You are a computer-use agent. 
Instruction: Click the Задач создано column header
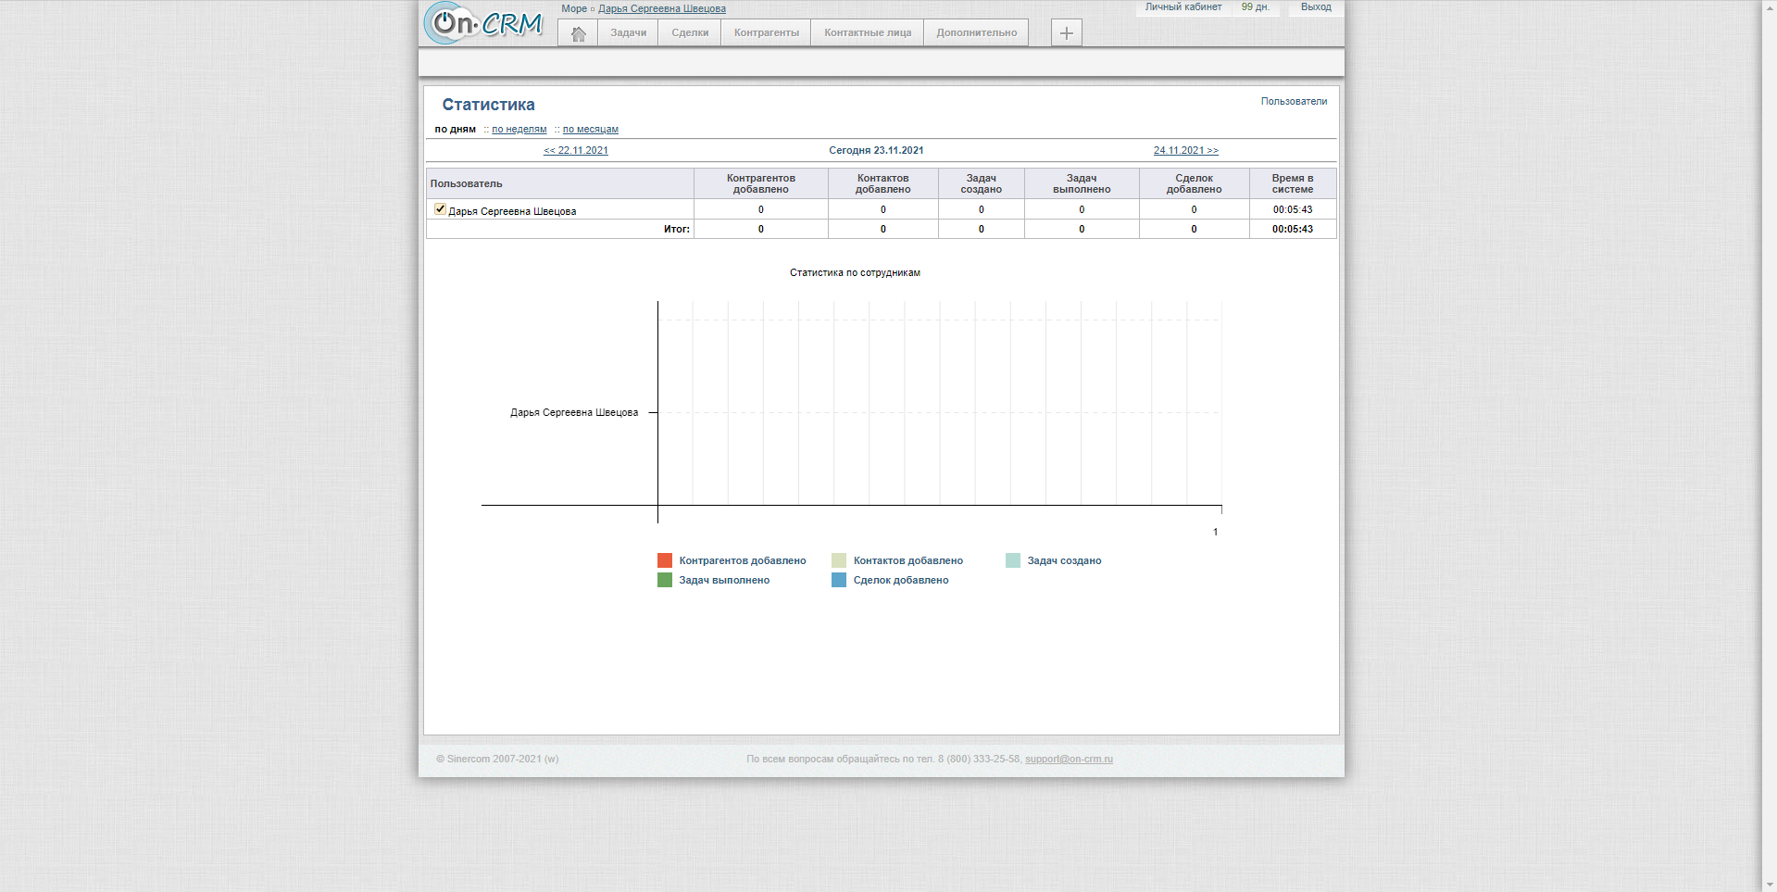coord(982,183)
